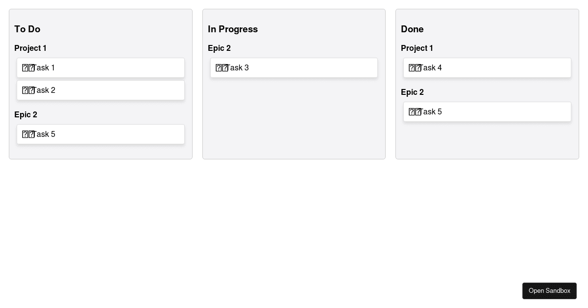Collapse the Project 1 group in To Do
The height and width of the screenshot is (308, 588).
point(30,48)
